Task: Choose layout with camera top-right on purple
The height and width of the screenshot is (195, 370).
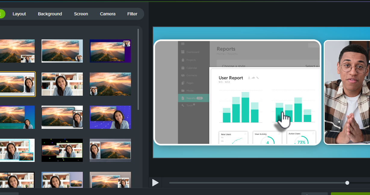Action: [x=110, y=51]
